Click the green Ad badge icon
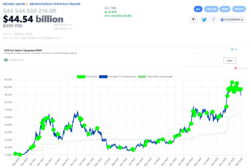 click(6, 60)
